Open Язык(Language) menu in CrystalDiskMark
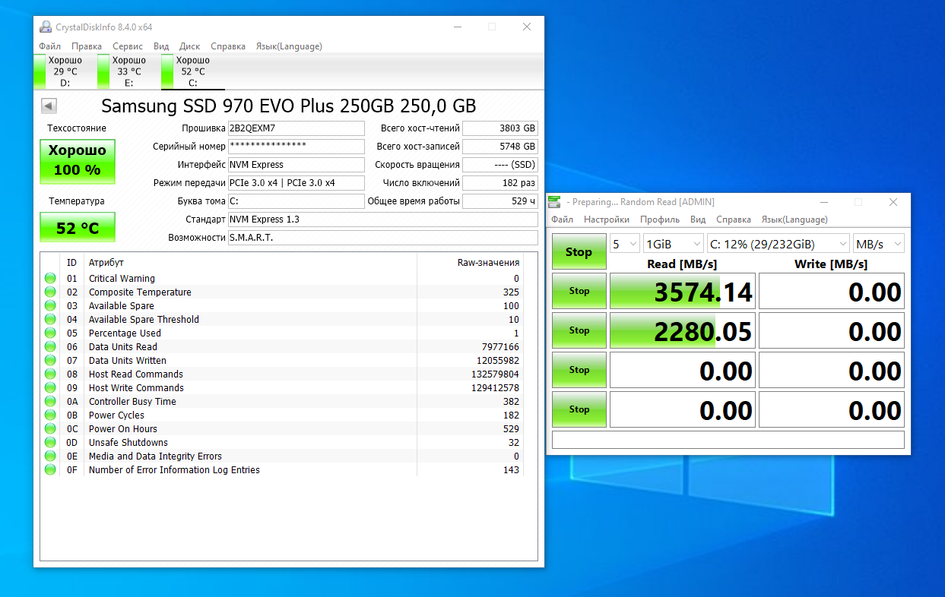The image size is (945, 597). 794,220
